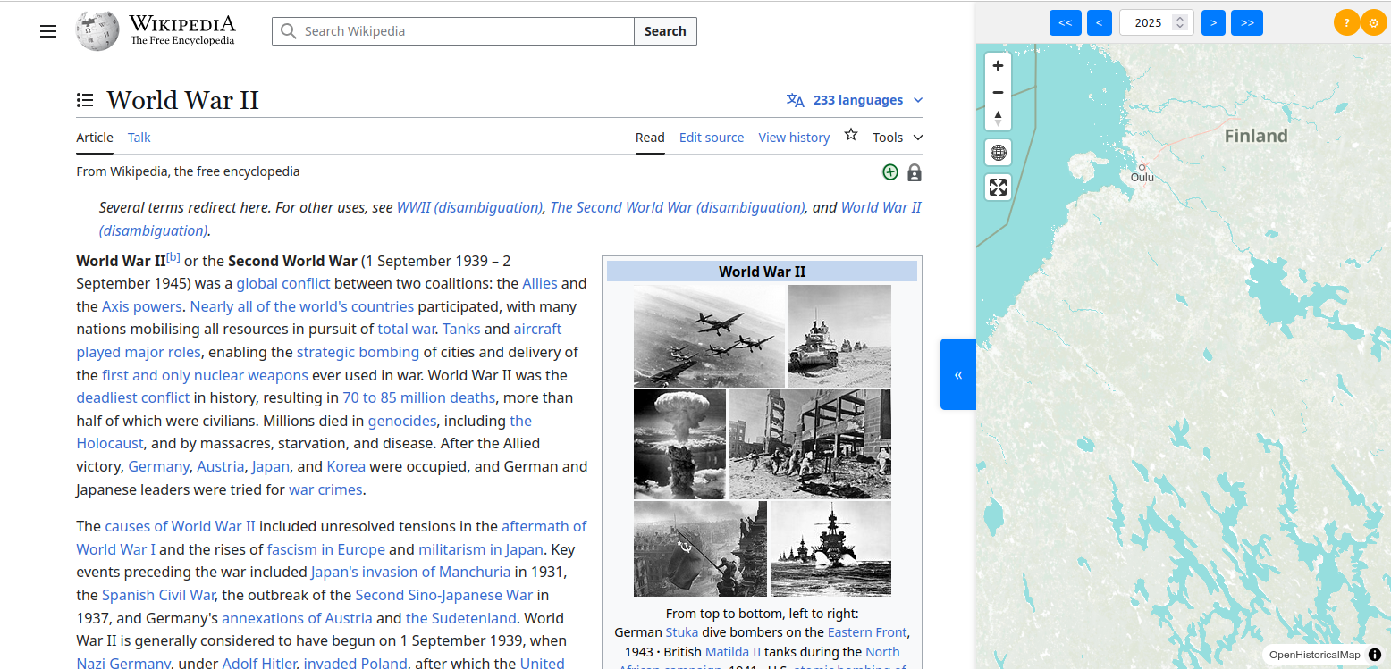Select the Read tab
This screenshot has height=669, width=1391.
tap(650, 137)
